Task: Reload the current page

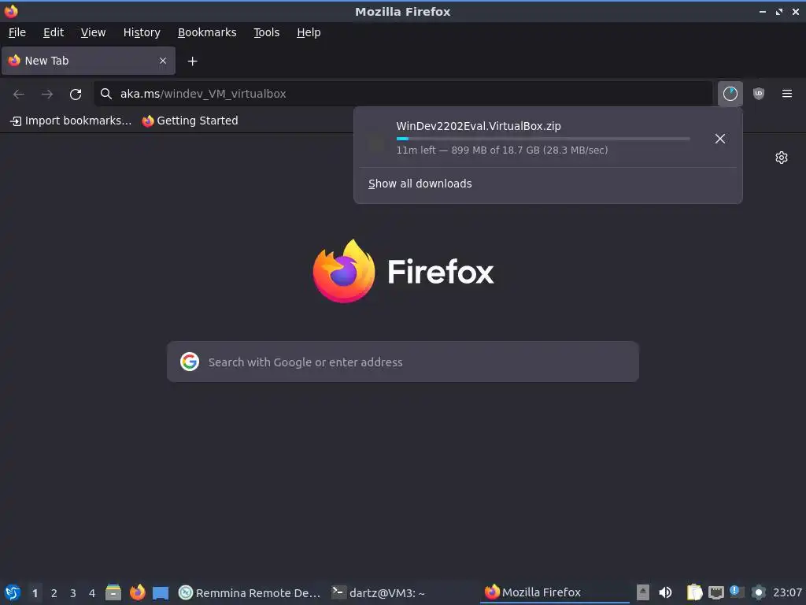Action: point(76,94)
